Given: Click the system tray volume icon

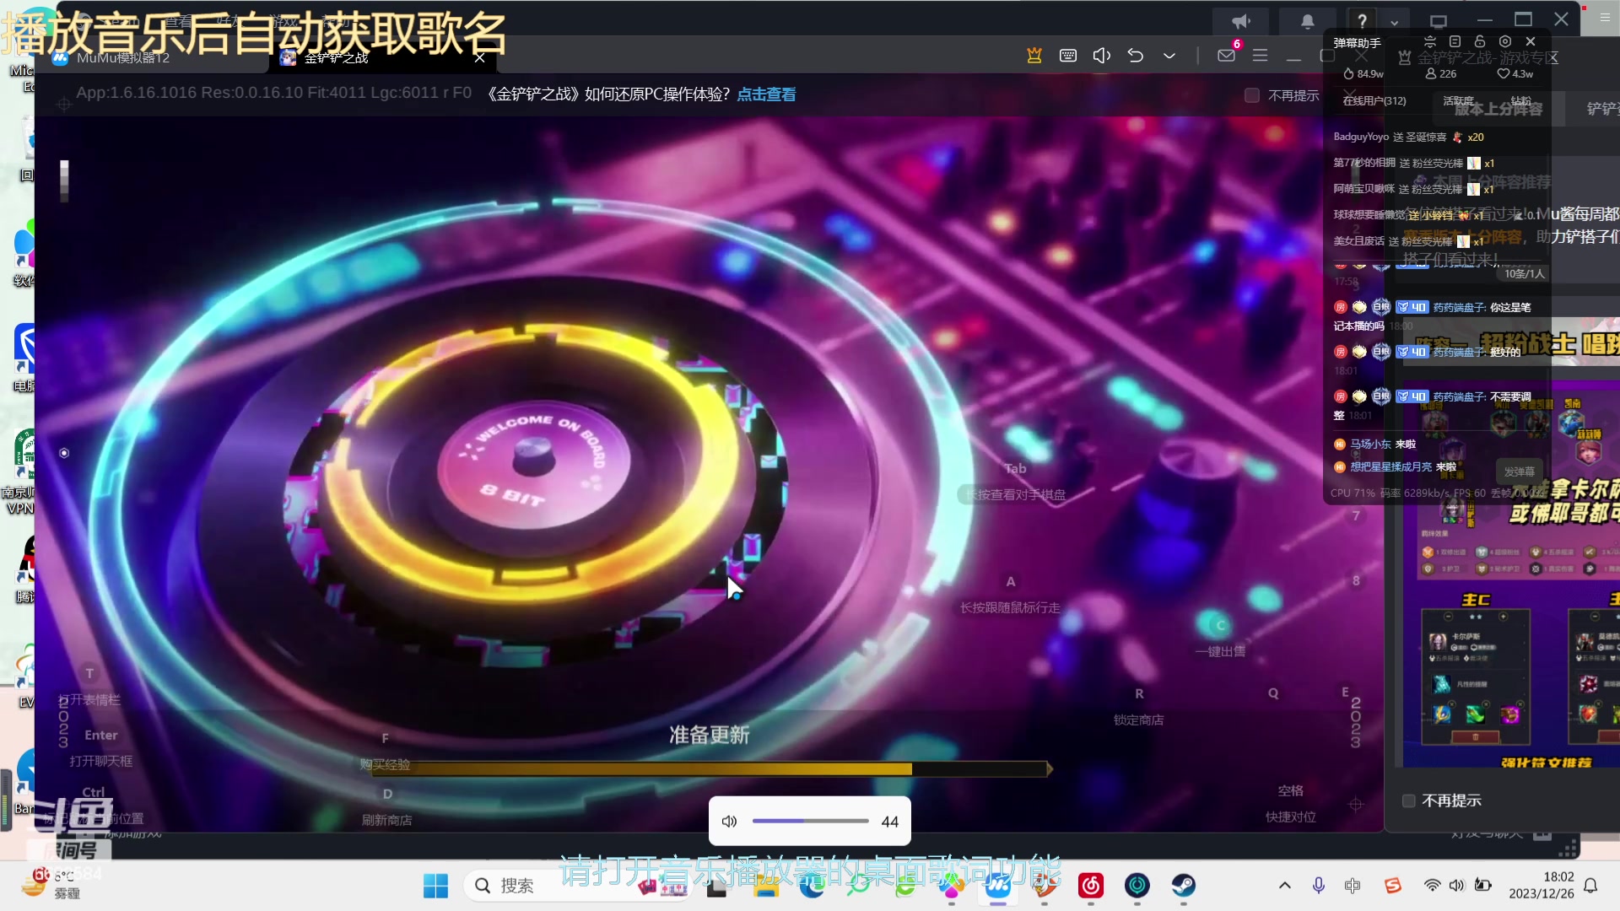Looking at the screenshot, I should 1457,886.
